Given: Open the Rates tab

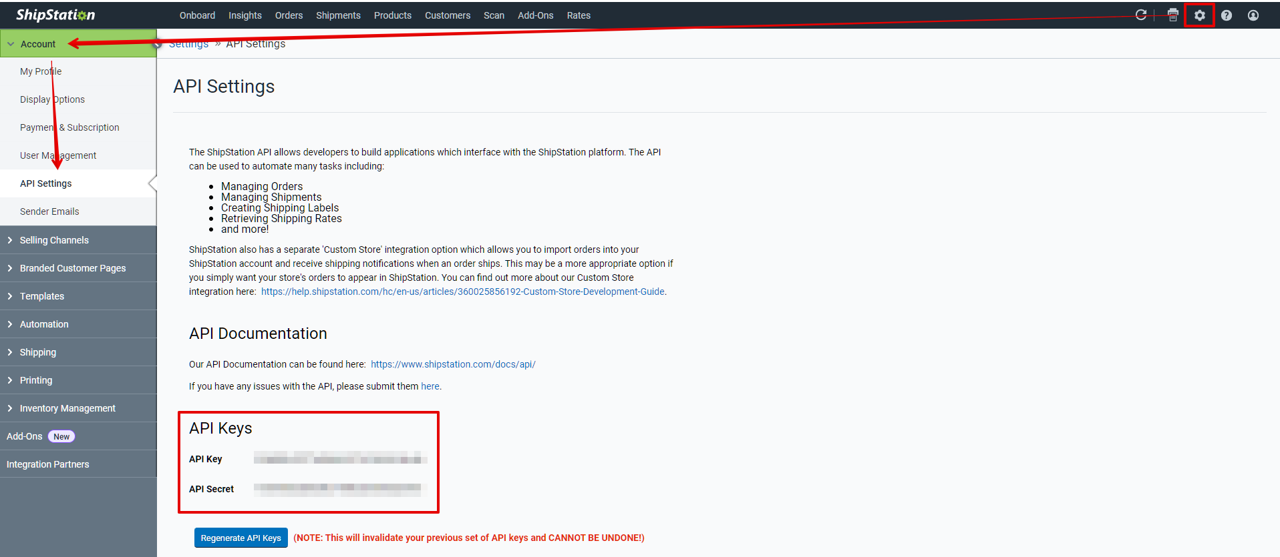Looking at the screenshot, I should [579, 15].
